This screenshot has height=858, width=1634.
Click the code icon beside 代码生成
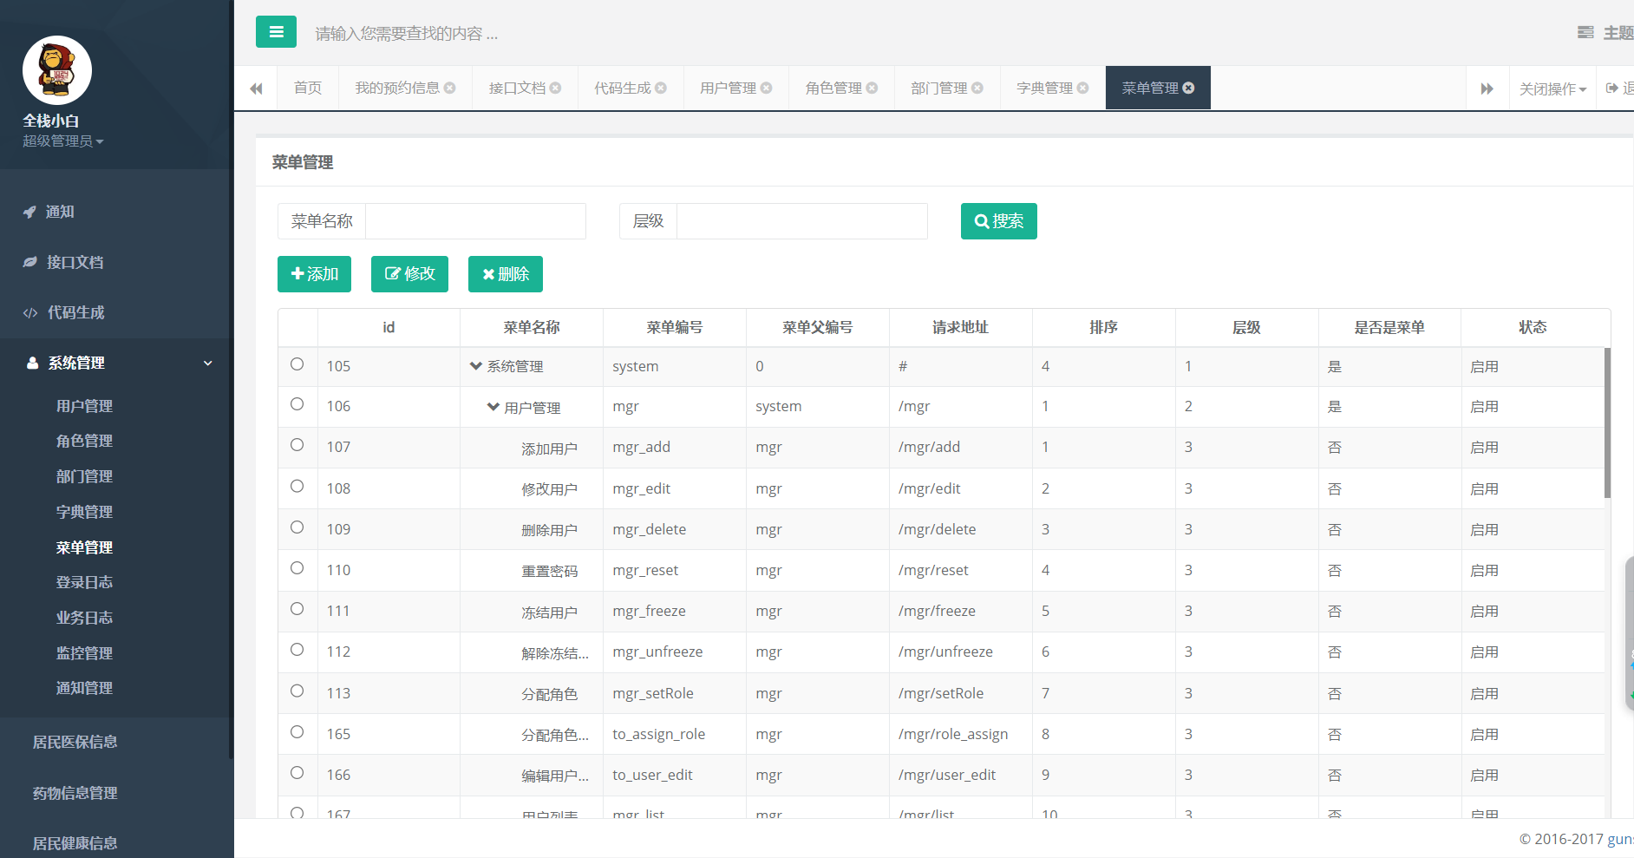click(x=30, y=313)
